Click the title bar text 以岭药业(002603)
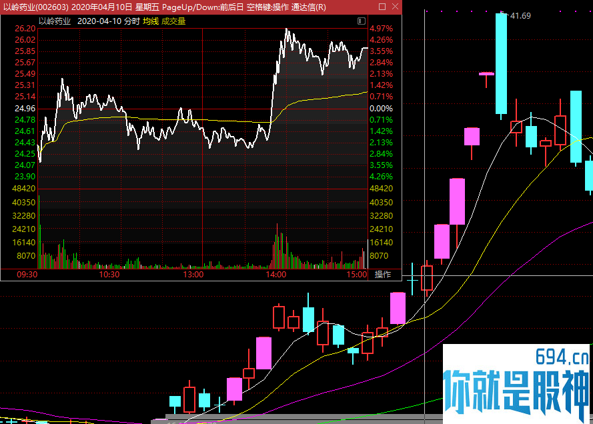 36,7
